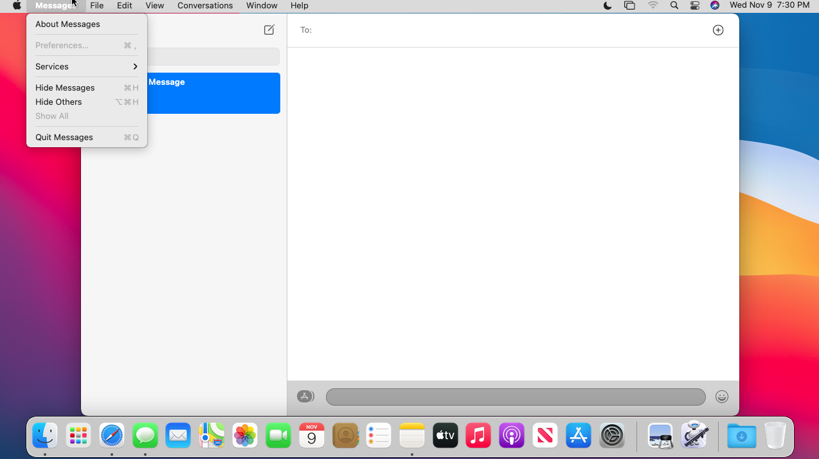Open the View menu
The height and width of the screenshot is (459, 819).
tap(155, 5)
